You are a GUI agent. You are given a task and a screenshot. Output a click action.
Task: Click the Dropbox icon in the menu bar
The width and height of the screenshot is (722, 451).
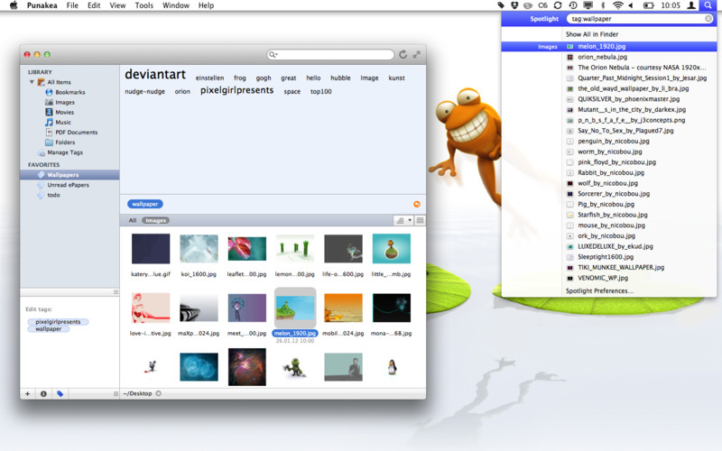point(514,5)
